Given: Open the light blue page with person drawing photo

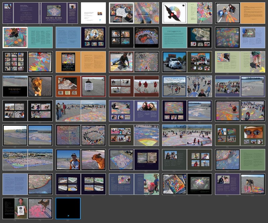Looking at the screenshot, I should coord(253,37).
